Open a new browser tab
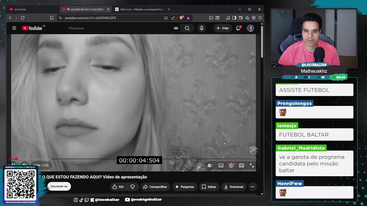The image size is (367, 206). [169, 9]
